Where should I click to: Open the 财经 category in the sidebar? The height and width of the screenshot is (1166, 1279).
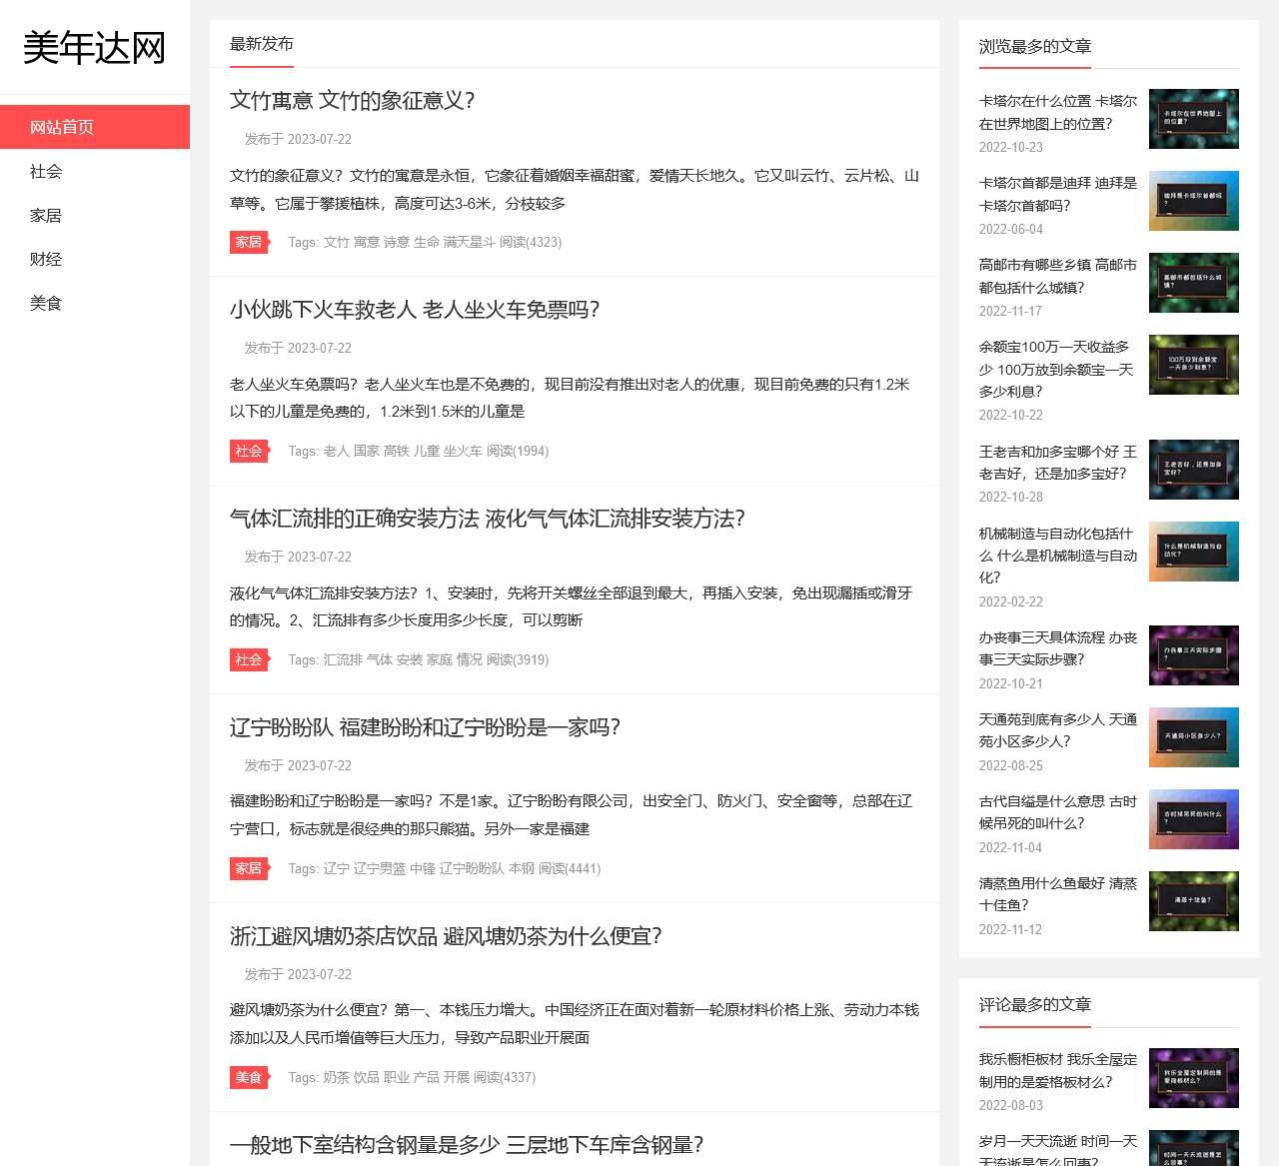(x=45, y=259)
